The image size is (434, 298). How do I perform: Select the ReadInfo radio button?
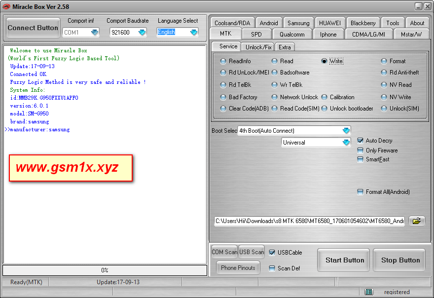(x=223, y=61)
